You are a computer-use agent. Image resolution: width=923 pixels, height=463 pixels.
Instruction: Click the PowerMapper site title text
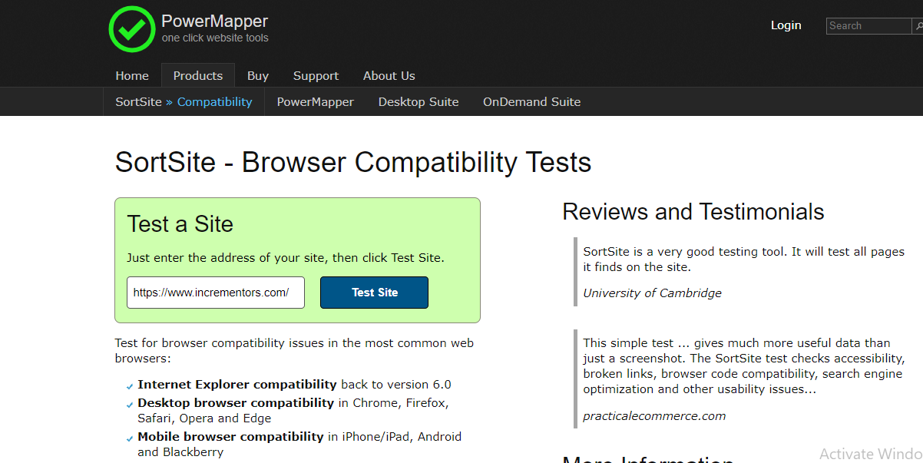coord(215,21)
